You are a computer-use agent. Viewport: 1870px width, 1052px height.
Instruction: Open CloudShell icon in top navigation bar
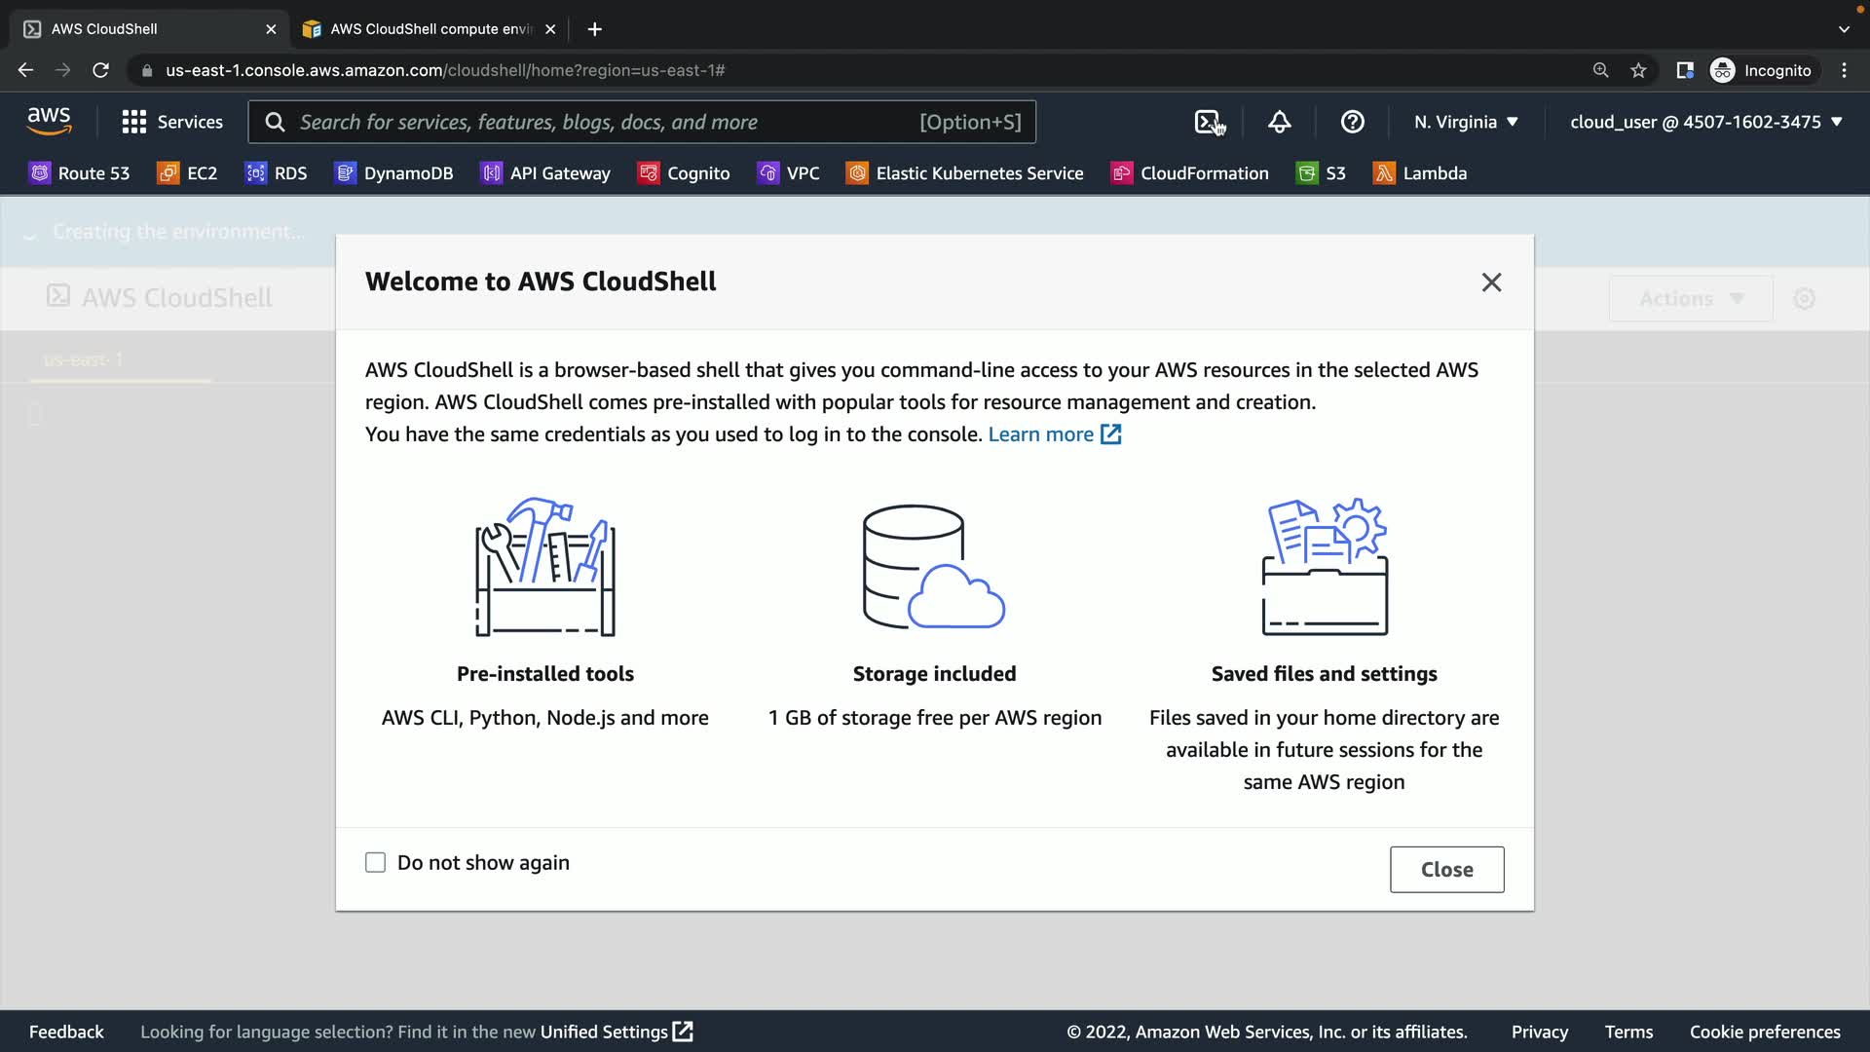coord(1208,122)
